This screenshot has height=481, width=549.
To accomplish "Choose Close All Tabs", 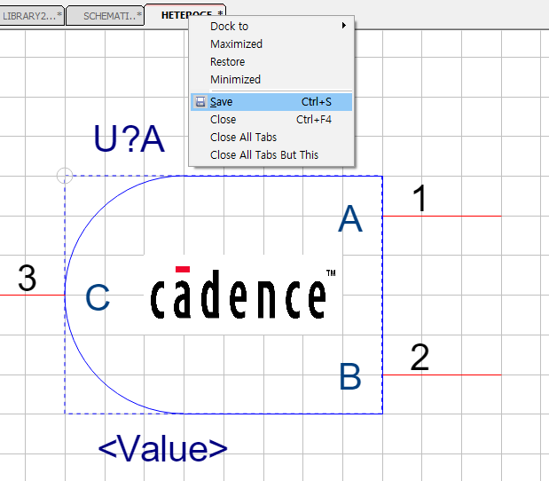I will [x=271, y=138].
